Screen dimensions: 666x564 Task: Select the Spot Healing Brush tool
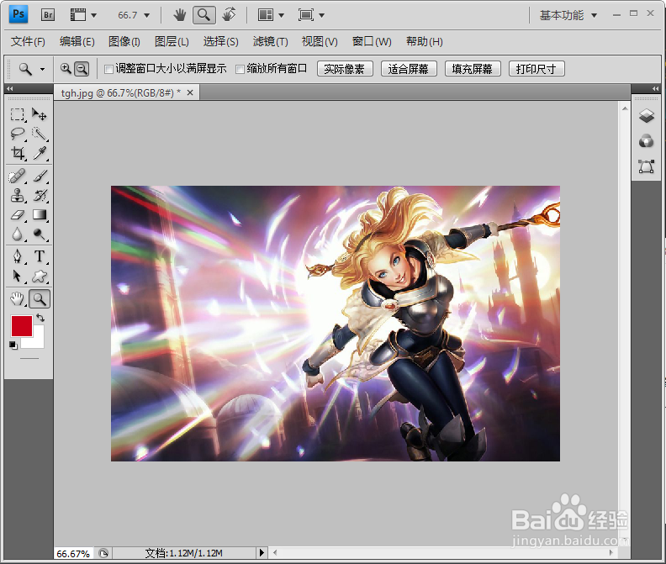pyautogui.click(x=18, y=176)
